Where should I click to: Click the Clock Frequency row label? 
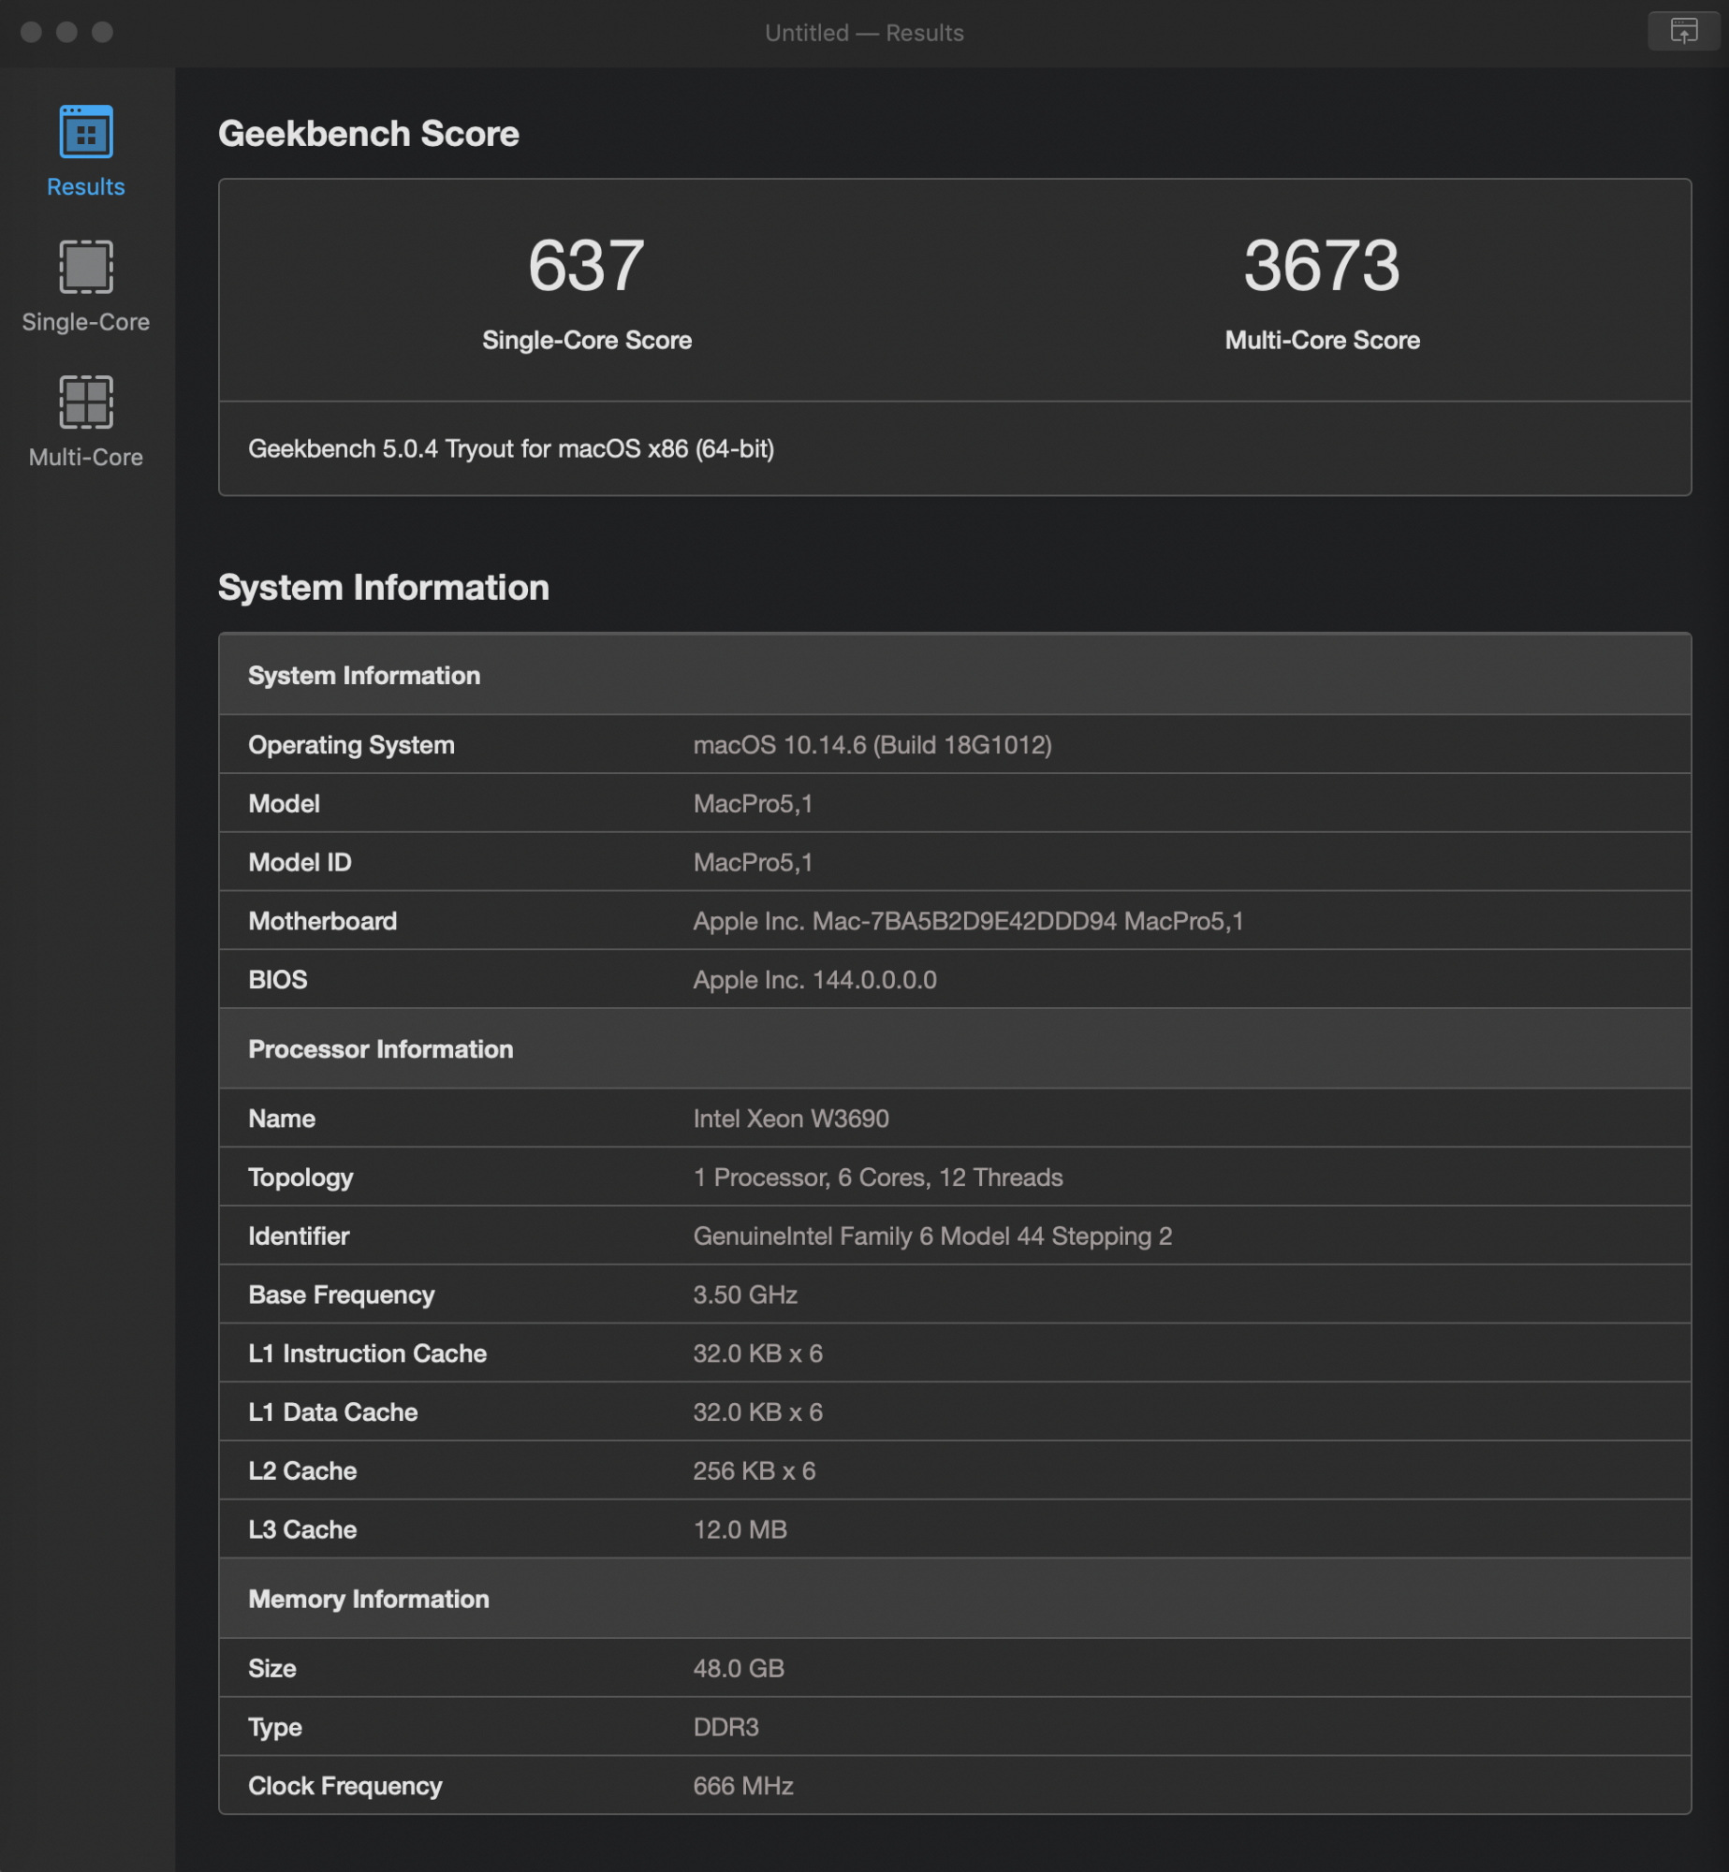(x=345, y=1786)
